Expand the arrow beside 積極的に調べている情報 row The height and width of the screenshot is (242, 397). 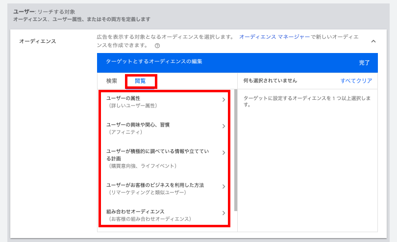223,153
